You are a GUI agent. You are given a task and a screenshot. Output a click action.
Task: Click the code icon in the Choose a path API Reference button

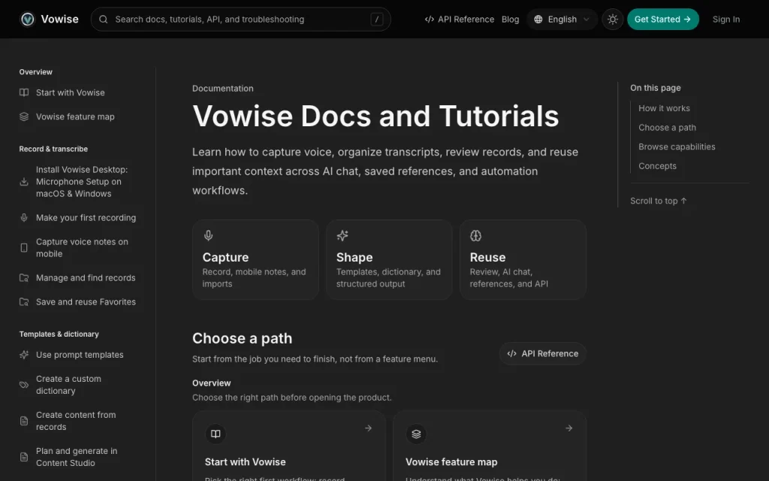pyautogui.click(x=511, y=353)
